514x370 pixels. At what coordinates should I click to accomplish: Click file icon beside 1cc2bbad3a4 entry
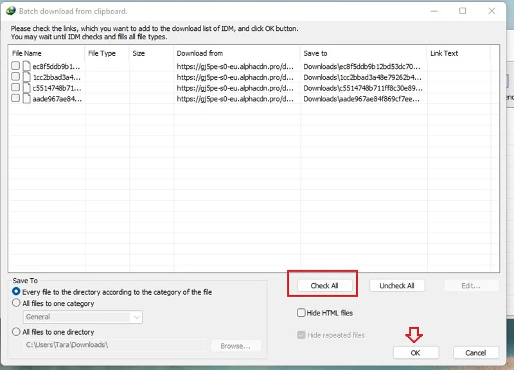coord(26,77)
